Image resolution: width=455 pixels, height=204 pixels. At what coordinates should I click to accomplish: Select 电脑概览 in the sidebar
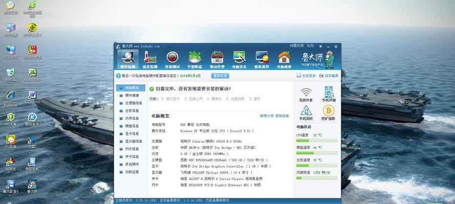[x=131, y=88]
